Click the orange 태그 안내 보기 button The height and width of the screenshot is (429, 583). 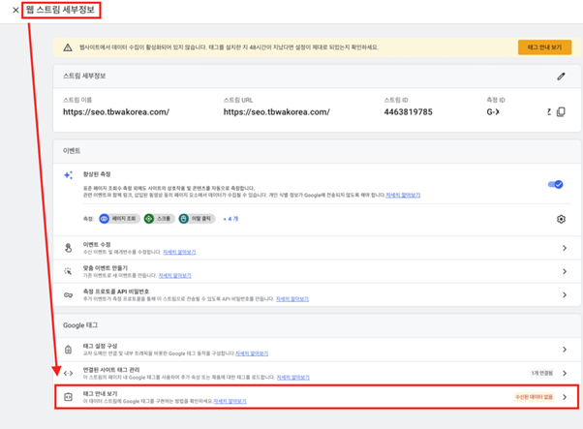pos(544,47)
